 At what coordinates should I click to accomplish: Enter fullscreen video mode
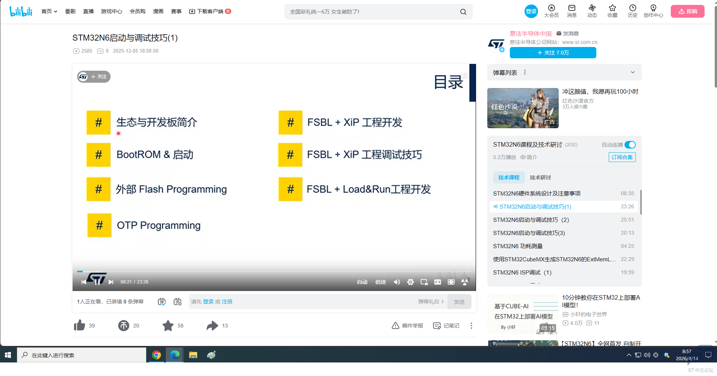click(451, 282)
